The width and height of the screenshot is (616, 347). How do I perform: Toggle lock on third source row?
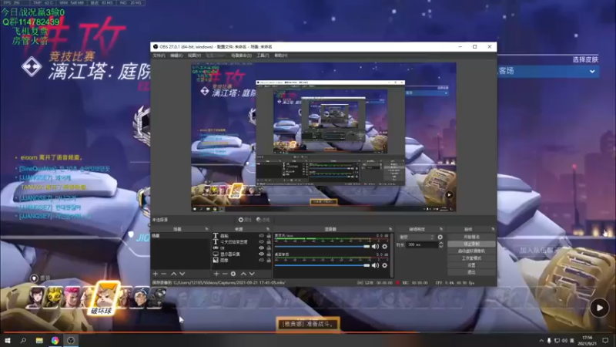click(269, 248)
